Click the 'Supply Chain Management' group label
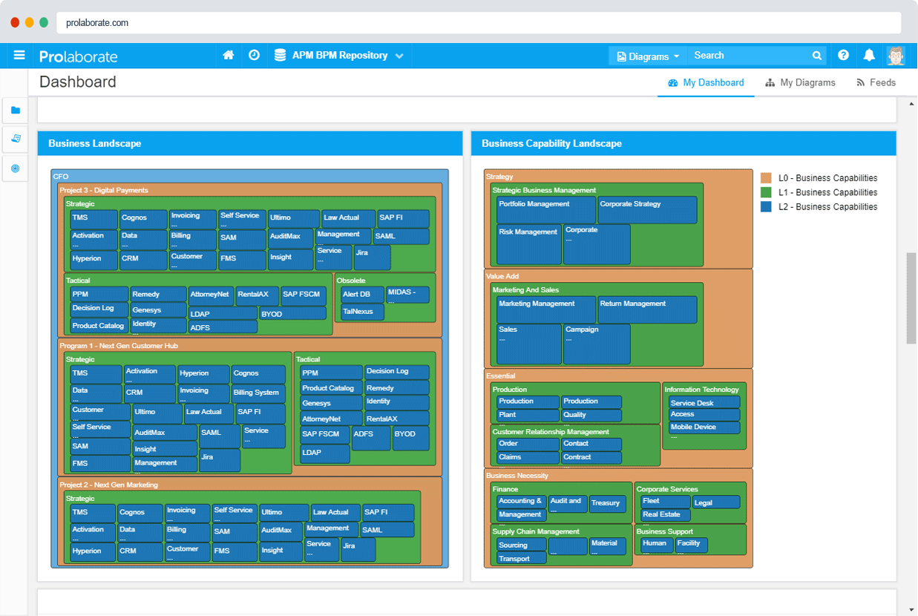The width and height of the screenshot is (918, 616). (x=536, y=531)
